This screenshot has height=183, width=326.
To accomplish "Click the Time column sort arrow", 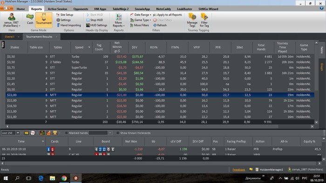I will pyautogui.click(x=43, y=141).
